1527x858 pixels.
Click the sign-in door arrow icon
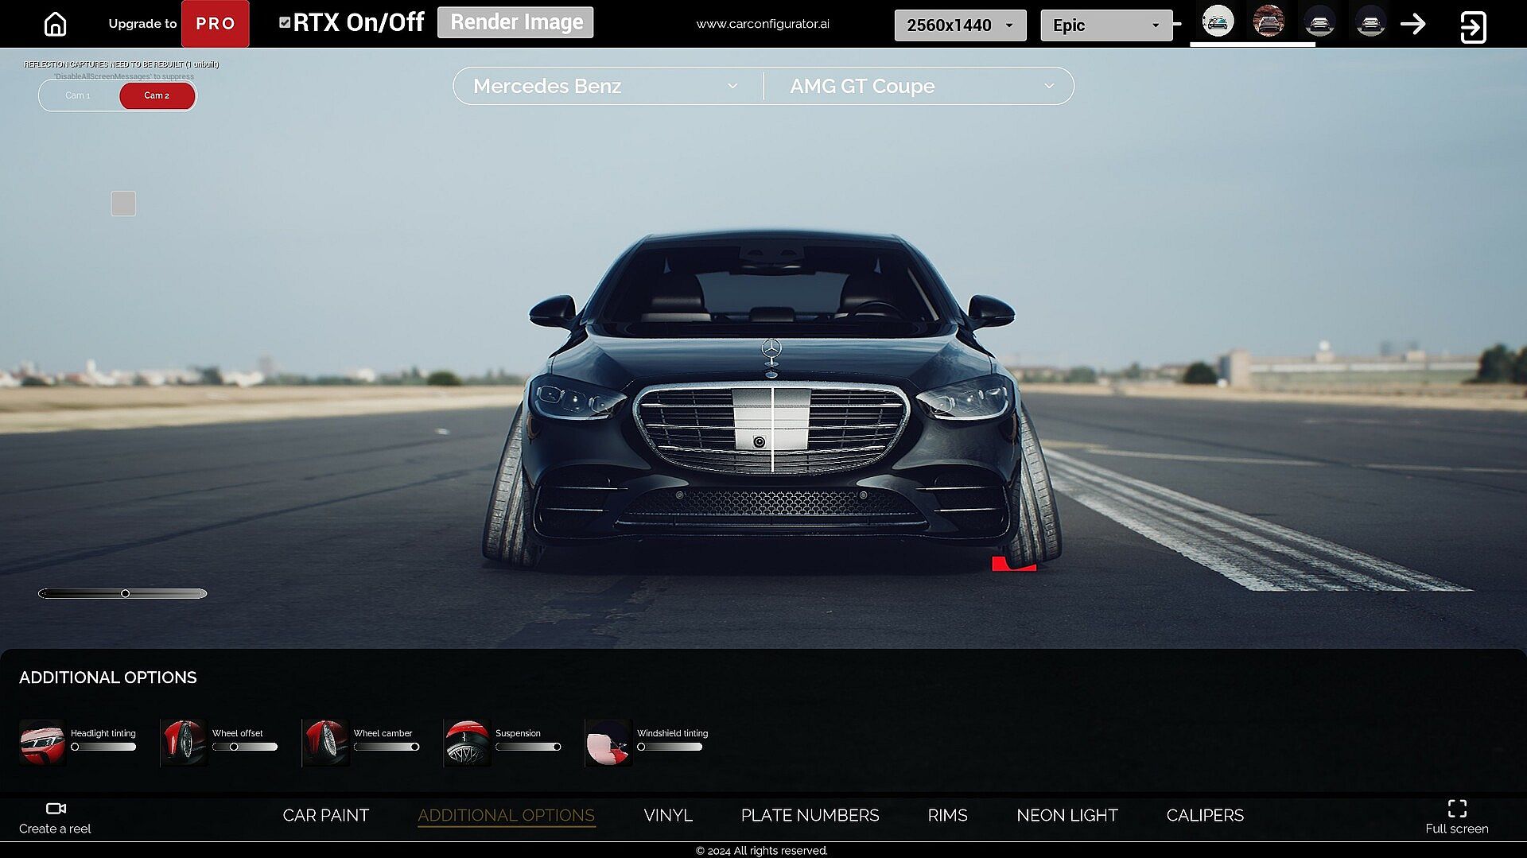click(1473, 27)
